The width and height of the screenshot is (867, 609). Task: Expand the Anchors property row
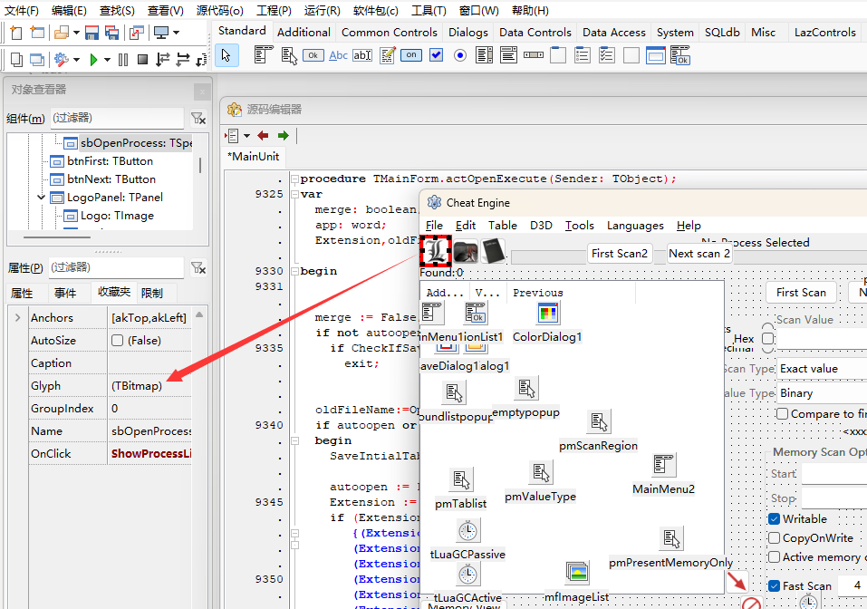(18, 318)
